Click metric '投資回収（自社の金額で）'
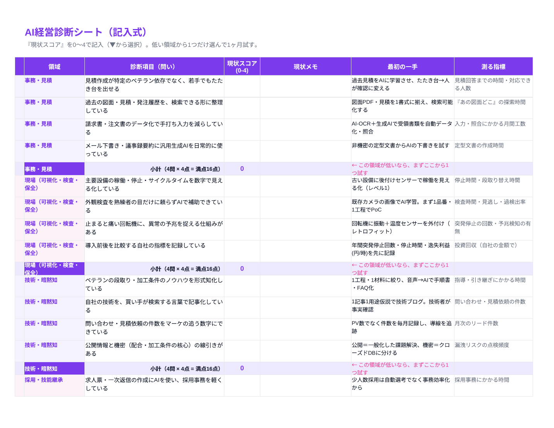 point(493,251)
